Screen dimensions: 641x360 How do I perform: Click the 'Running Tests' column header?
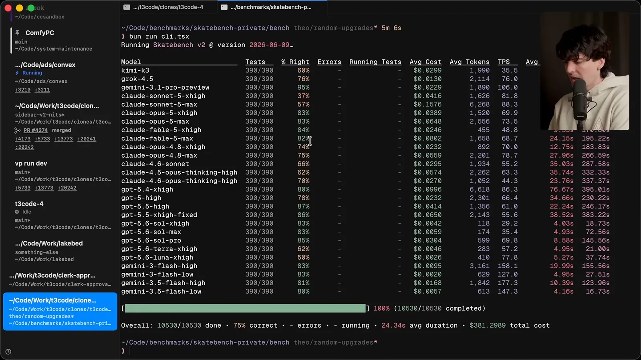click(x=375, y=62)
